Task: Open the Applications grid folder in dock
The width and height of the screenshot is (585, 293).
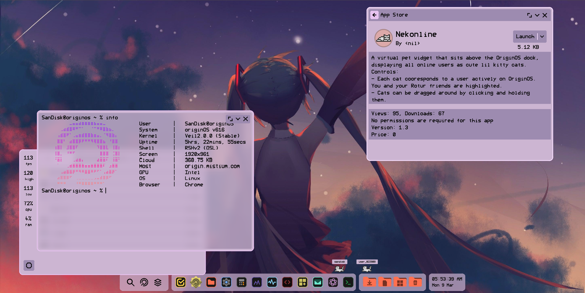Action: [400, 282]
